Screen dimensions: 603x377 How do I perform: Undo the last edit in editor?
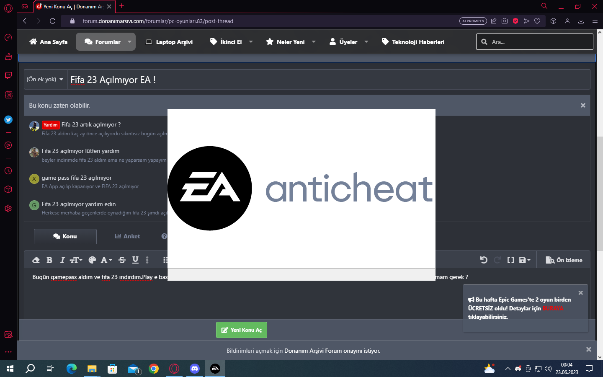coord(484,260)
